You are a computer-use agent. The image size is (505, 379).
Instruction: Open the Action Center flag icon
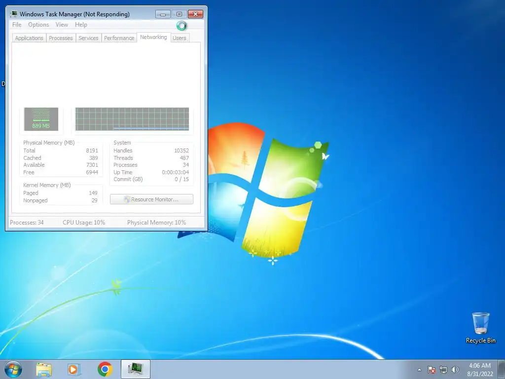click(431, 370)
